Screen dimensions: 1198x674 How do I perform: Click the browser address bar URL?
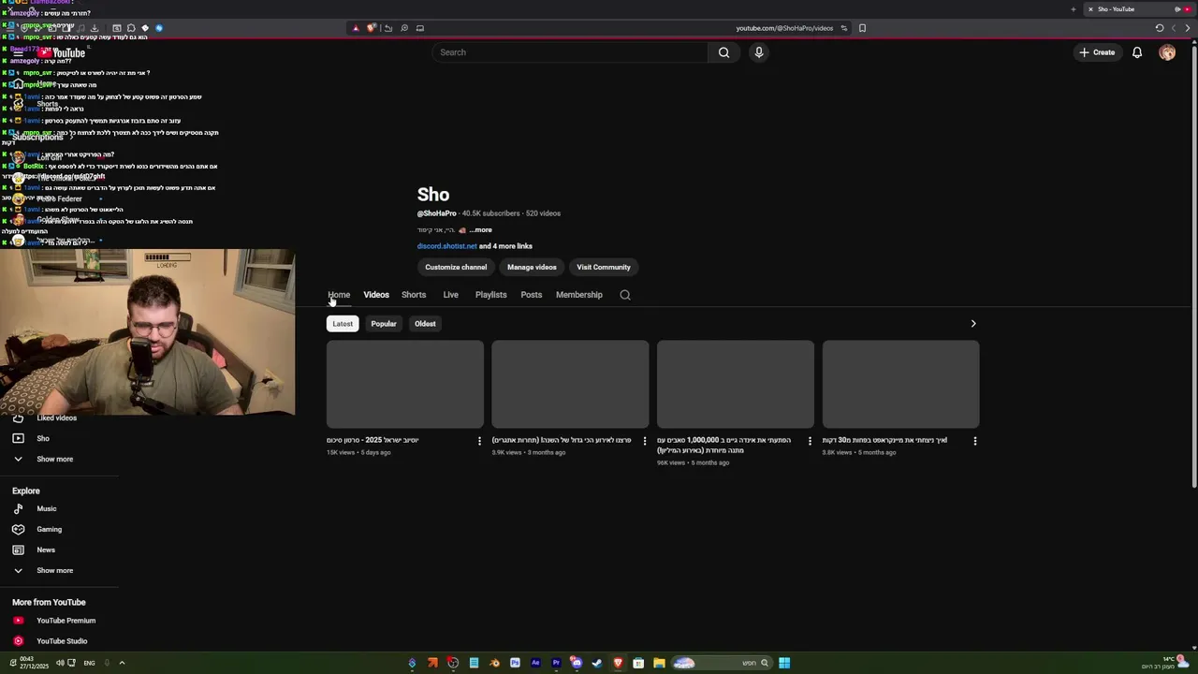pyautogui.click(x=784, y=28)
